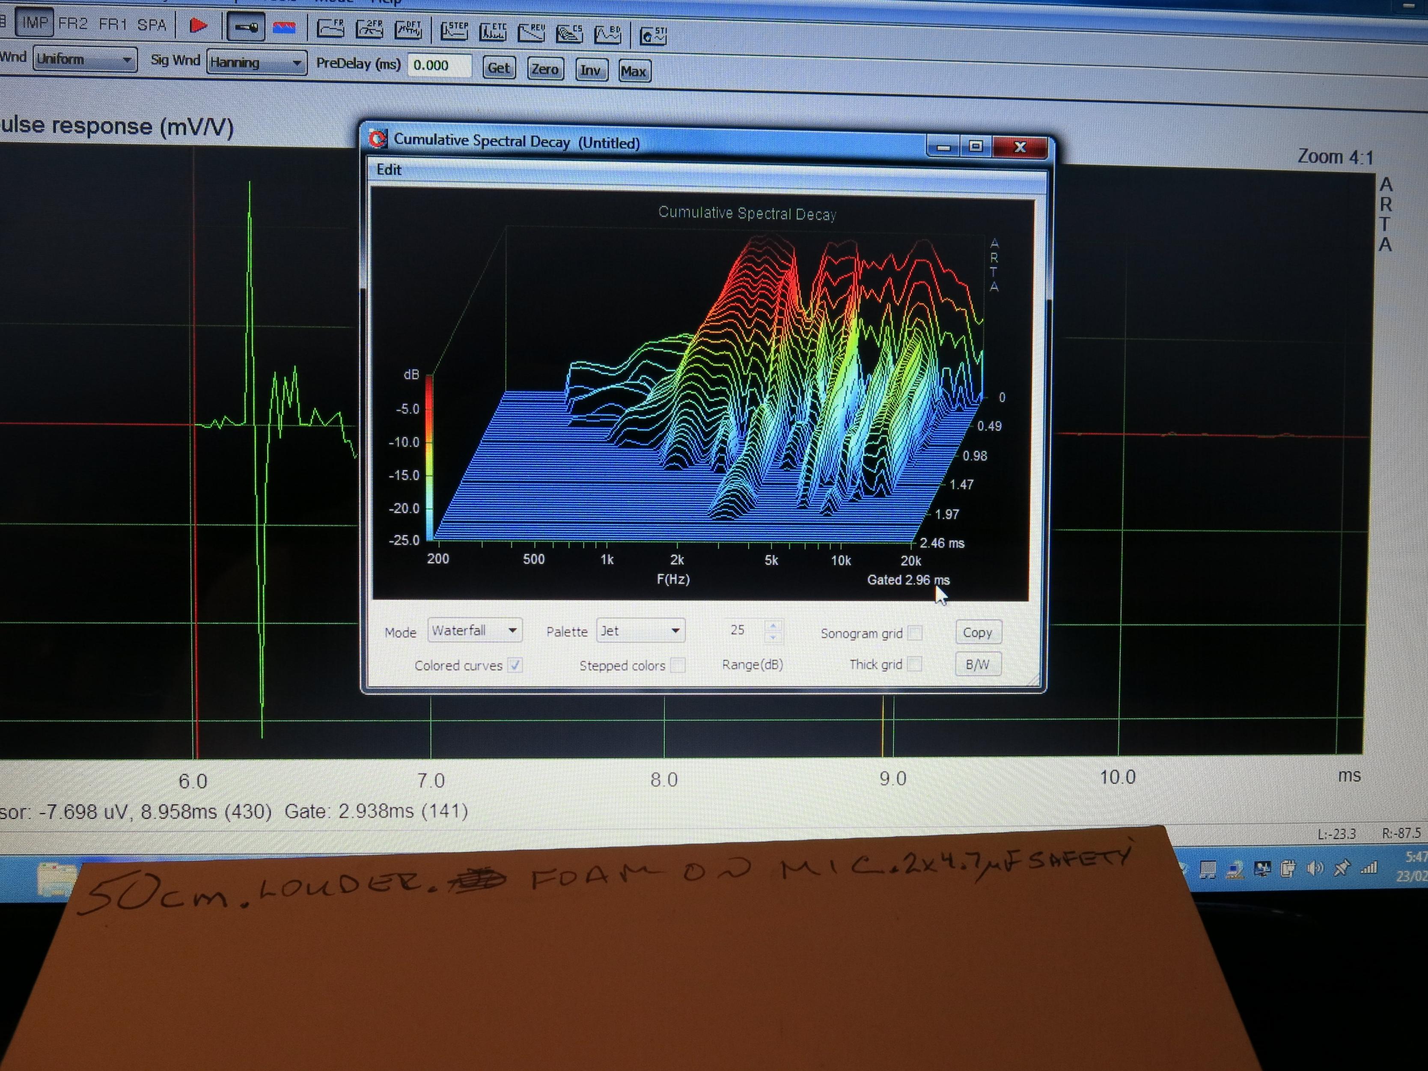This screenshot has width=1428, height=1071.
Task: Click the Inv button
Action: [591, 70]
